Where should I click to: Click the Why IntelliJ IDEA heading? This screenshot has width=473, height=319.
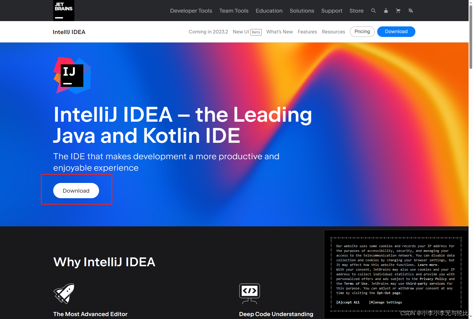click(x=104, y=262)
